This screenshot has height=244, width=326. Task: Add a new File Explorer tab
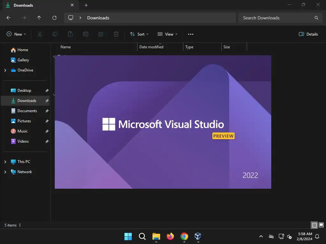[86, 5]
